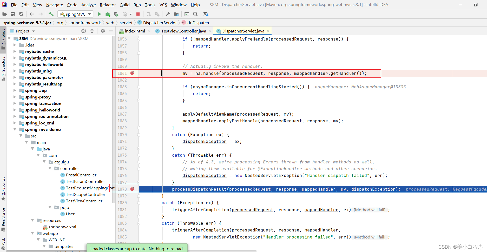This screenshot has height=252, width=487.
Task: Toggle the Structure side panel
Action: (x=3, y=68)
